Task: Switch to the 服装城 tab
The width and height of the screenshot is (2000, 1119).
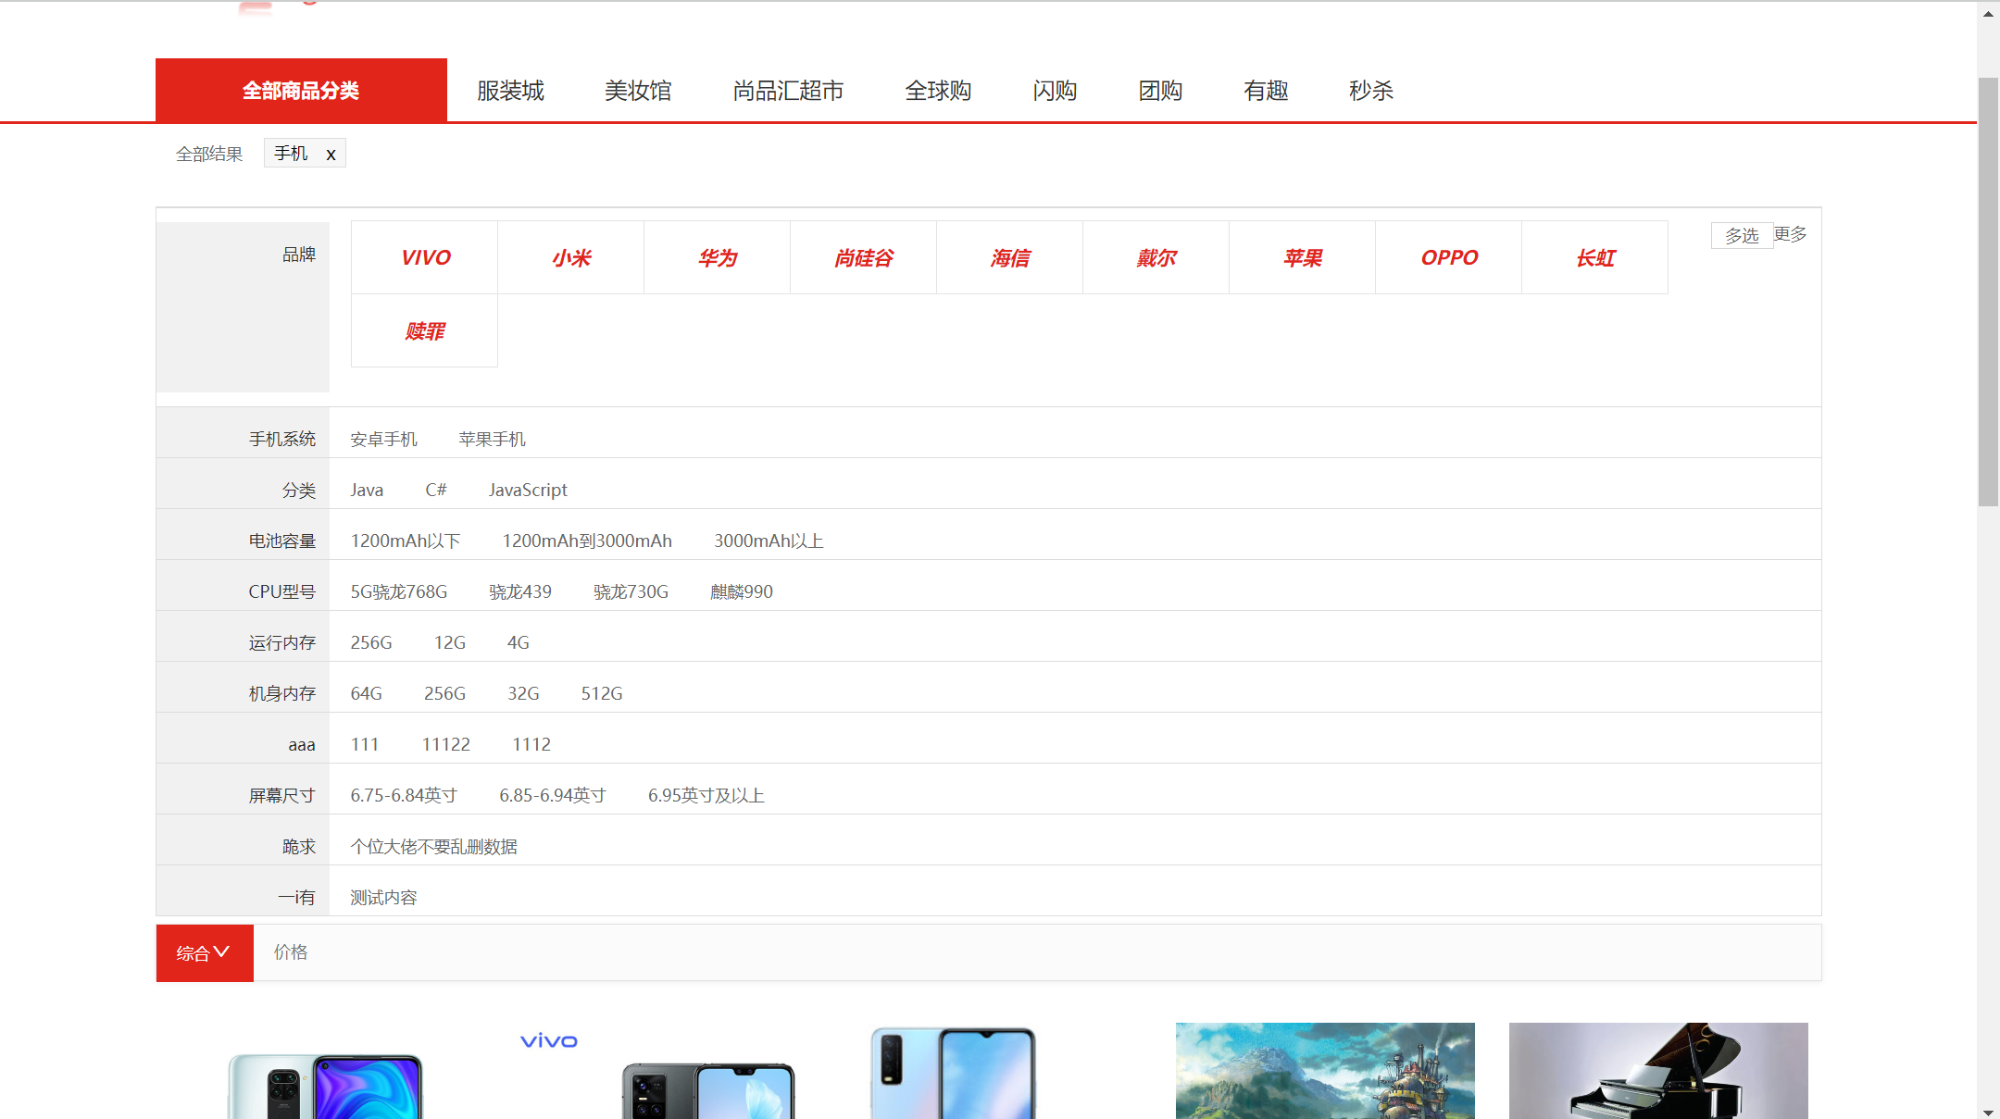Action: coord(510,90)
